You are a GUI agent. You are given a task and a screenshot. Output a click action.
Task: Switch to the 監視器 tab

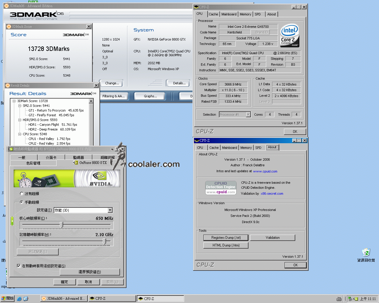pyautogui.click(x=78, y=157)
